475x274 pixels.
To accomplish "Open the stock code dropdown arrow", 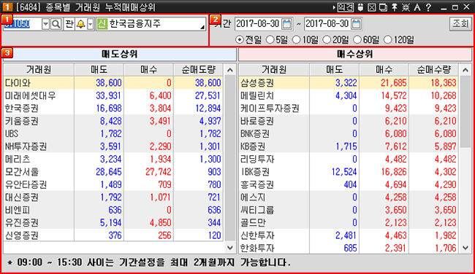I will (45, 24).
